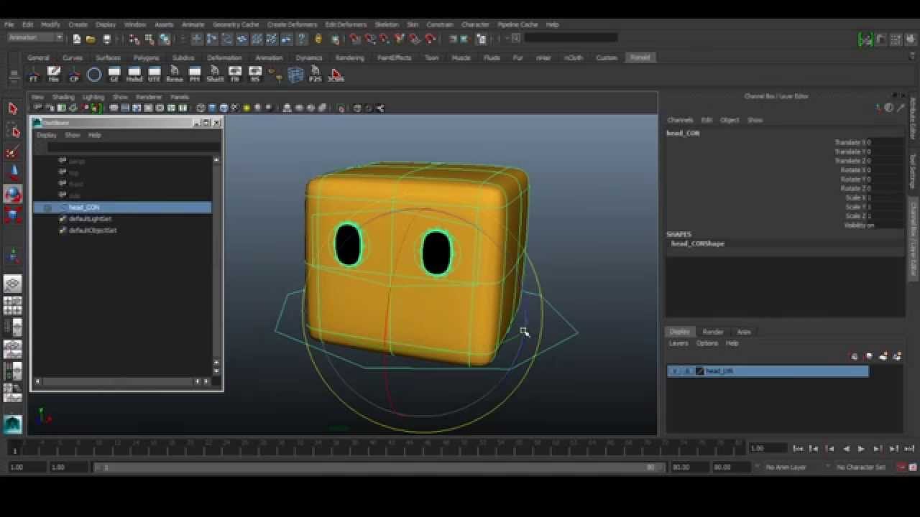This screenshot has width=920, height=517.
Task: Activate the Rotate tool sphere icon
Action: (x=12, y=194)
